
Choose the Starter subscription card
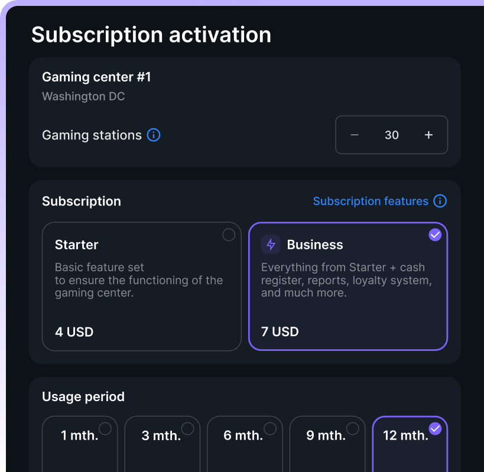(142, 287)
